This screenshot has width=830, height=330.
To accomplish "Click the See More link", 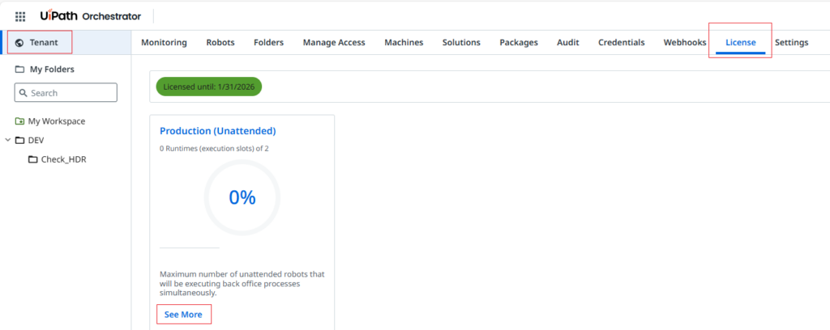I will [183, 314].
